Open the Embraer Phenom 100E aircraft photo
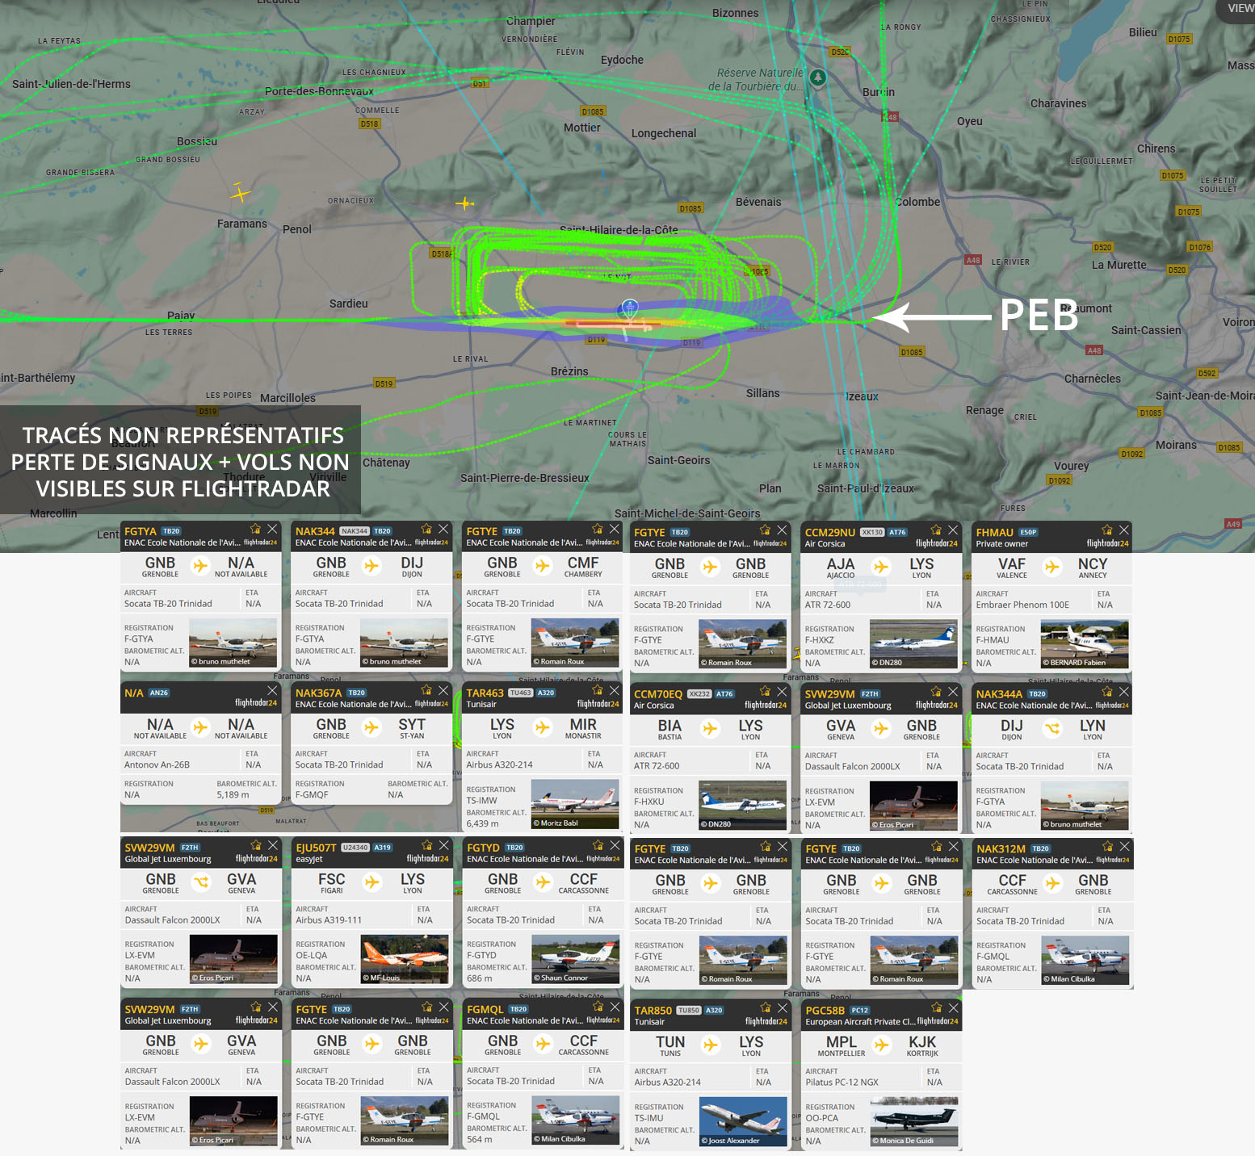 pyautogui.click(x=1084, y=643)
